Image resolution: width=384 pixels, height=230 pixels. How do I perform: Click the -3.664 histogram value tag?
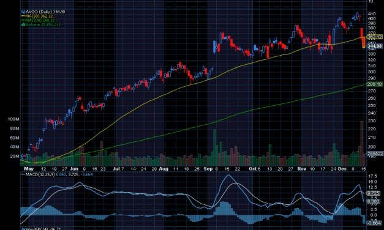(x=374, y=223)
